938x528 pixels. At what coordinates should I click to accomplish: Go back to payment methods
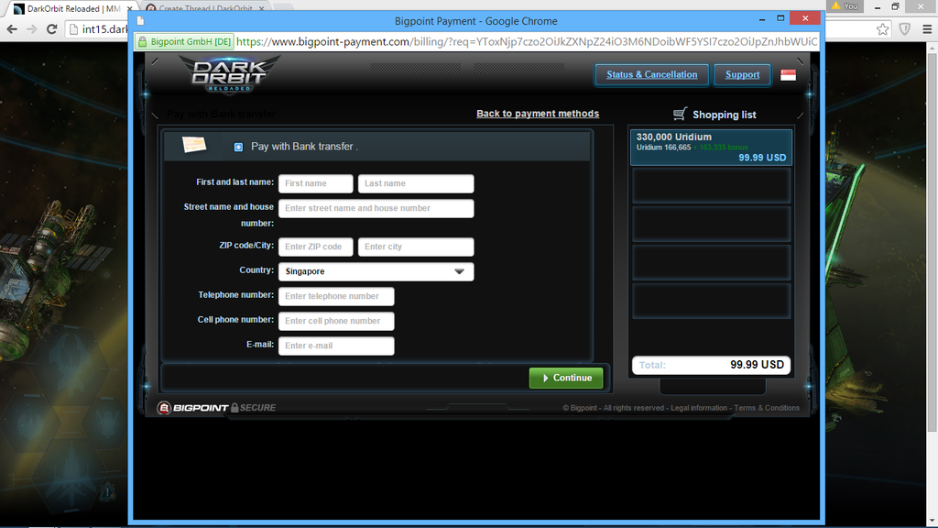tap(537, 114)
